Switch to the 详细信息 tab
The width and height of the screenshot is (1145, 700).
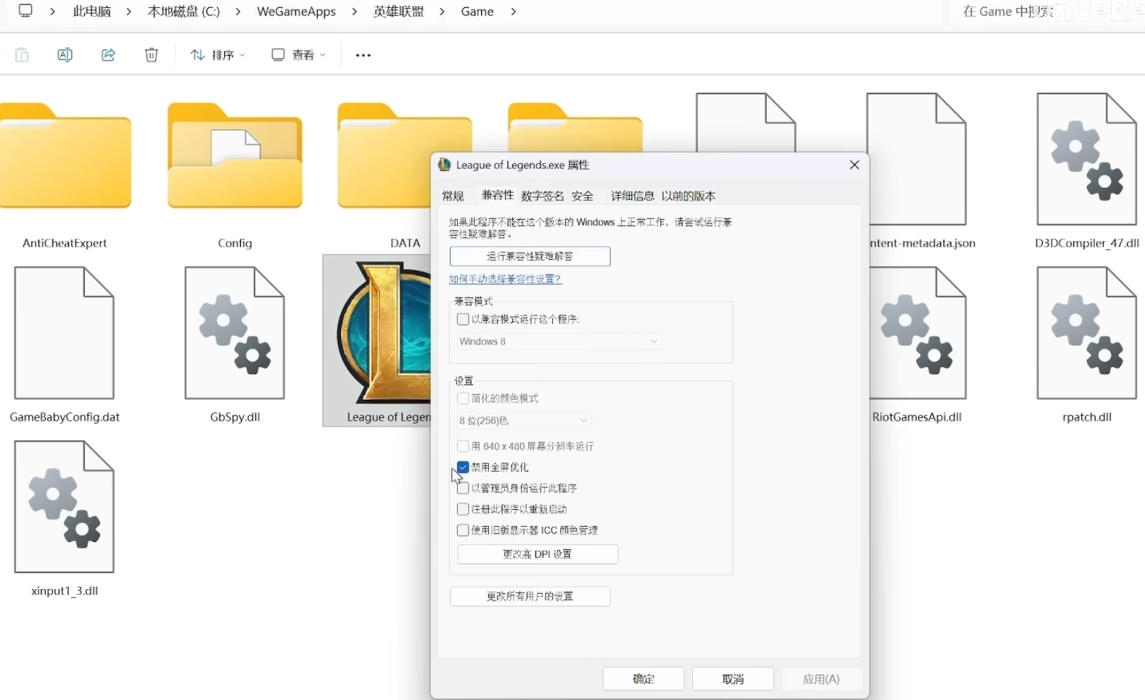633,196
